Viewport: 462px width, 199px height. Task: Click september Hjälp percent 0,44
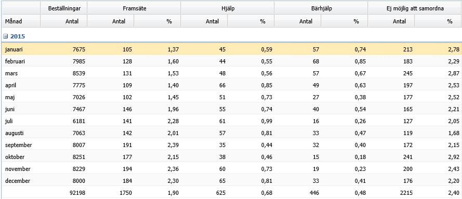click(267, 145)
